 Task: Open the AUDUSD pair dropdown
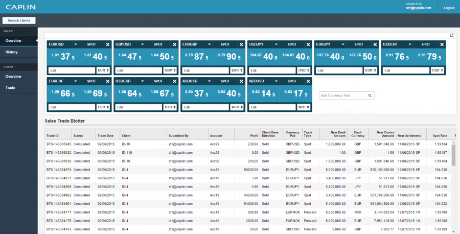(209, 81)
